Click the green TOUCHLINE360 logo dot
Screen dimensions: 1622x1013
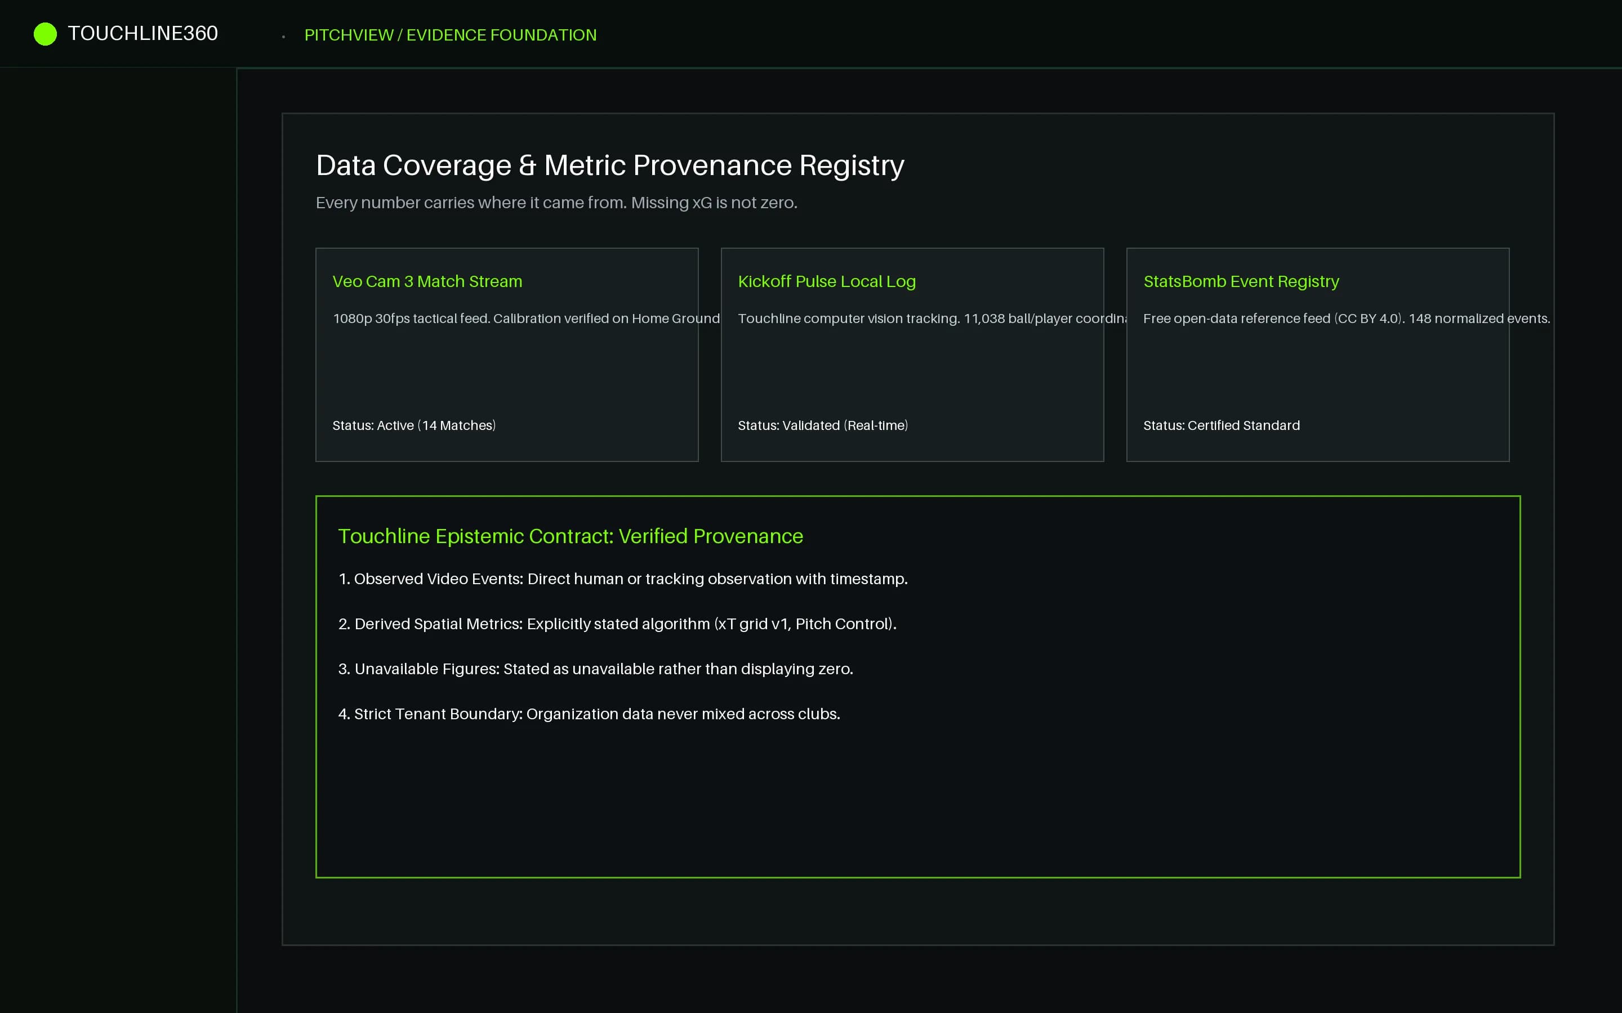(45, 34)
